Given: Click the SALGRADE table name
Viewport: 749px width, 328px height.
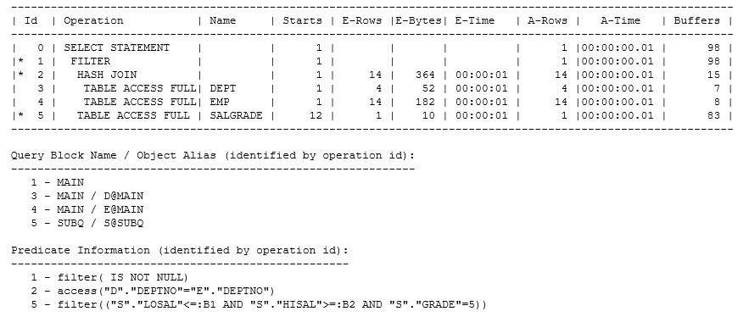Looking at the screenshot, I should tap(236, 115).
